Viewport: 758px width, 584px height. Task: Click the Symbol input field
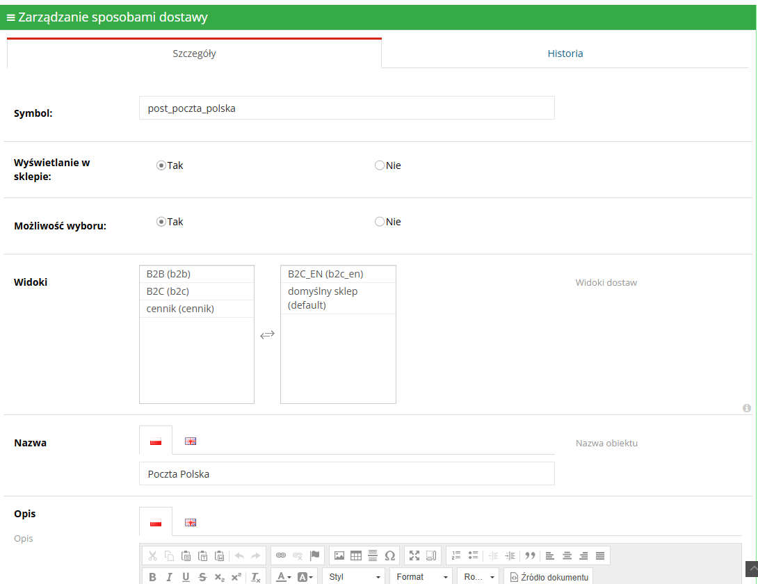tap(346, 108)
